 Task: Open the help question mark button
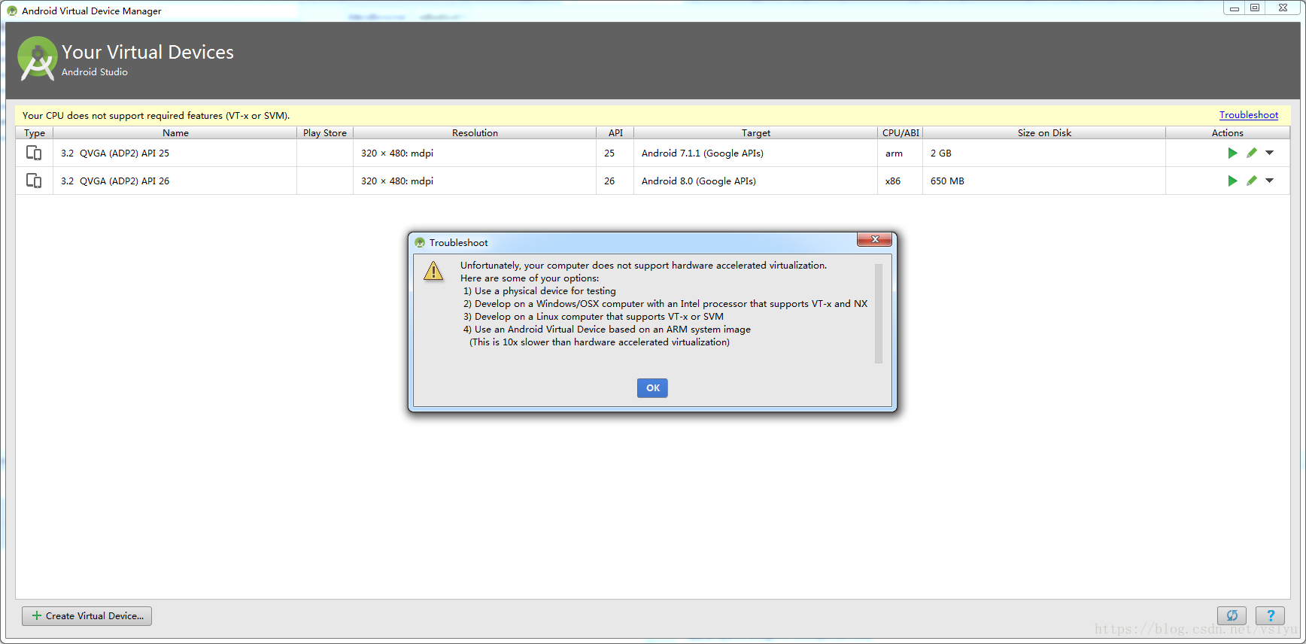tap(1270, 615)
